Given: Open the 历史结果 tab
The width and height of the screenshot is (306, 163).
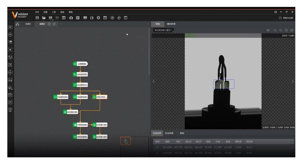Looking at the screenshot, I should click(169, 133).
